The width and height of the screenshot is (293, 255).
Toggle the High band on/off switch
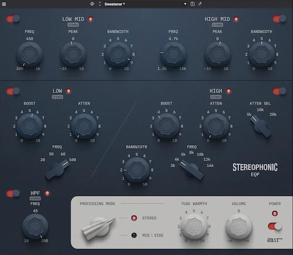pos(280,91)
